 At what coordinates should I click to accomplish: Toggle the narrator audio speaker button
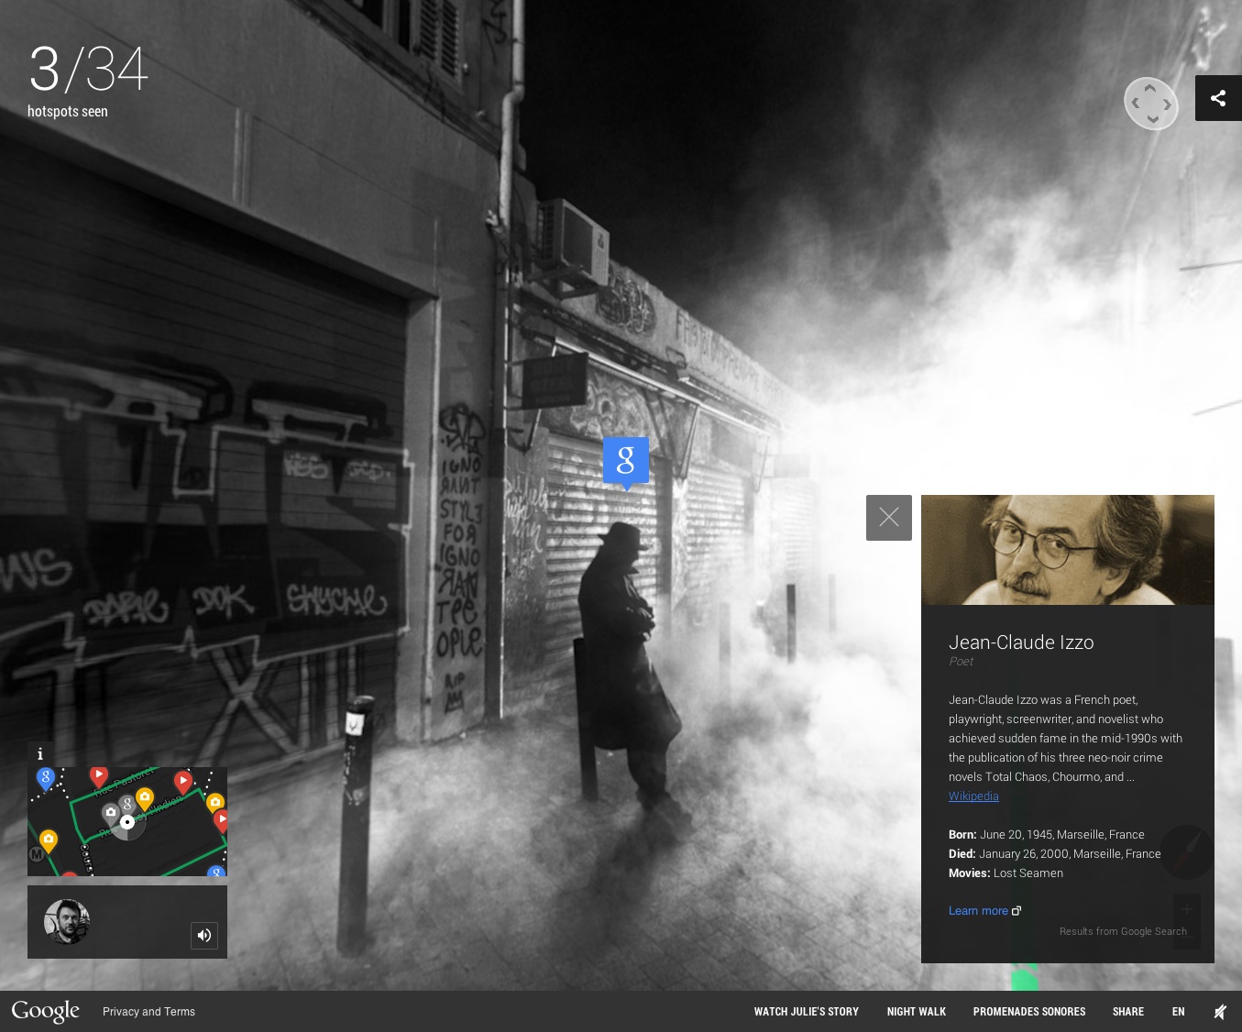[204, 935]
